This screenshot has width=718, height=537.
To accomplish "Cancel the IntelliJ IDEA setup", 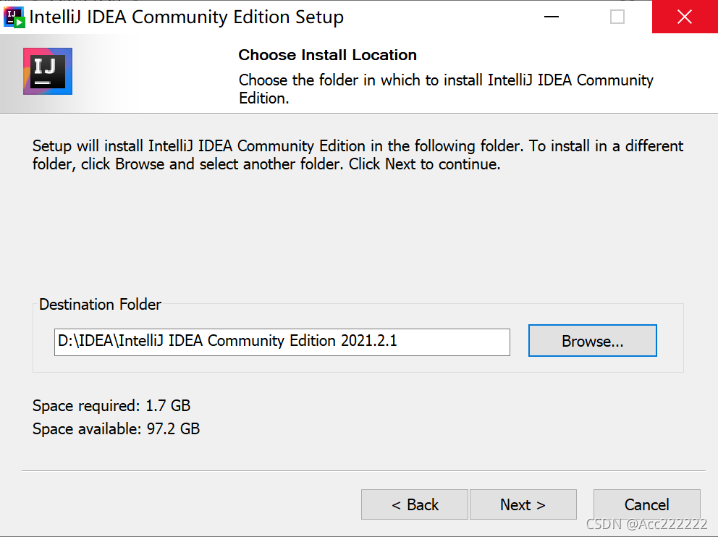I will pyautogui.click(x=646, y=504).
